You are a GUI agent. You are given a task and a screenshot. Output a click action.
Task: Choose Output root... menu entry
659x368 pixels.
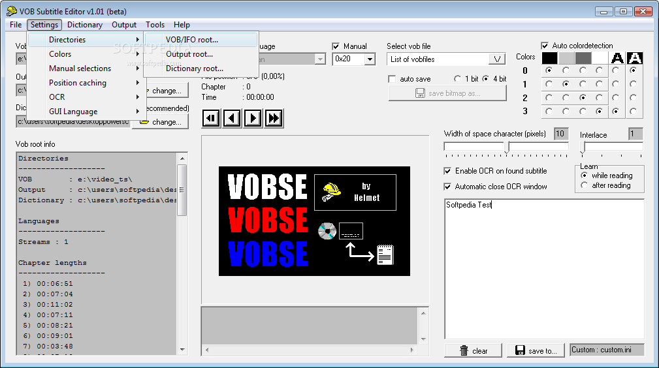201,54
